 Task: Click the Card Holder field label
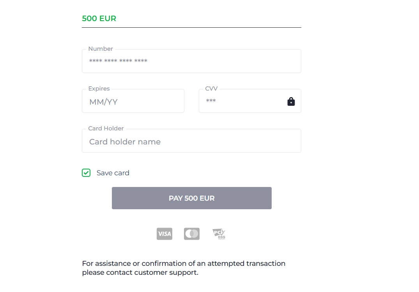(x=106, y=128)
